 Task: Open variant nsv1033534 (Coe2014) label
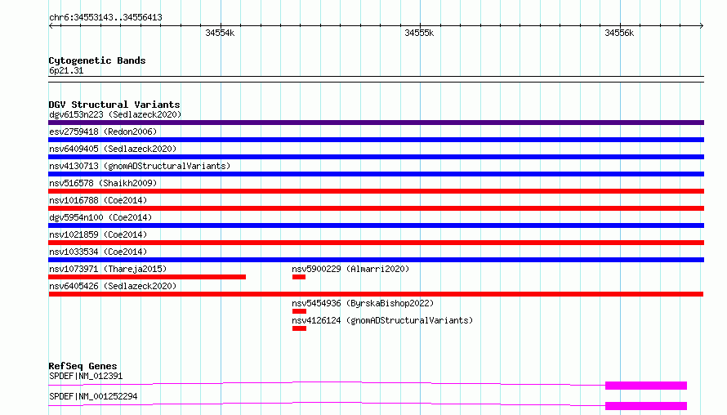[x=98, y=252]
